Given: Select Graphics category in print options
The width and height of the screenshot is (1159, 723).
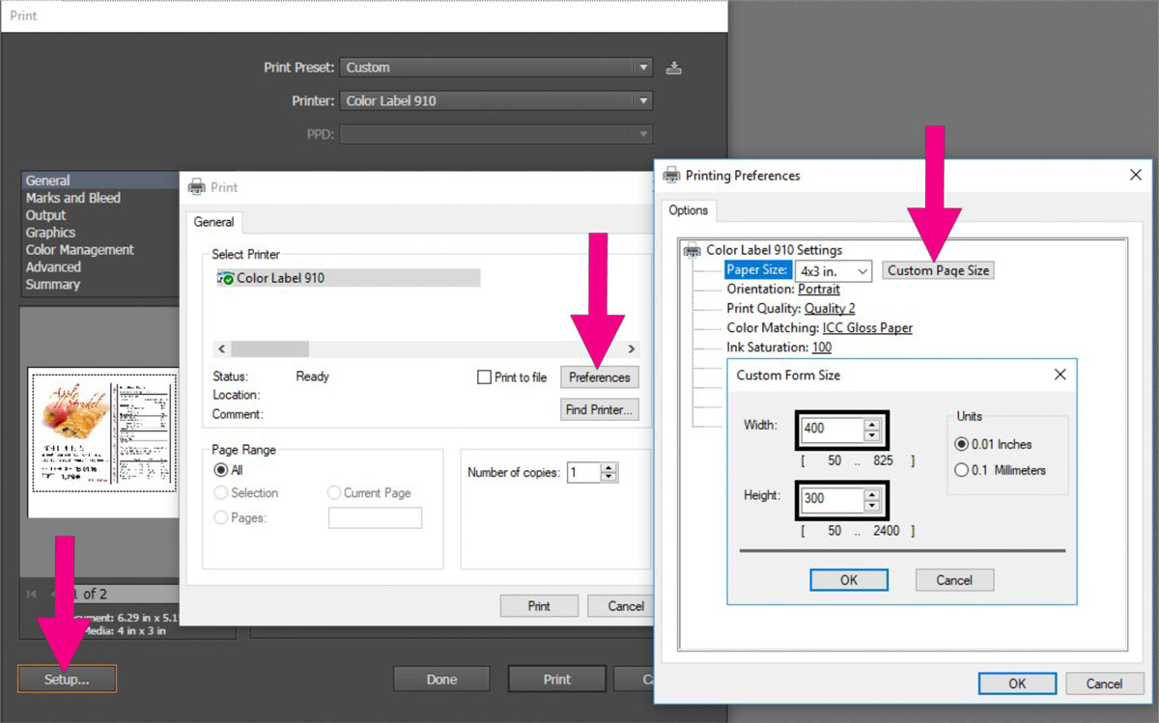Looking at the screenshot, I should point(50,233).
